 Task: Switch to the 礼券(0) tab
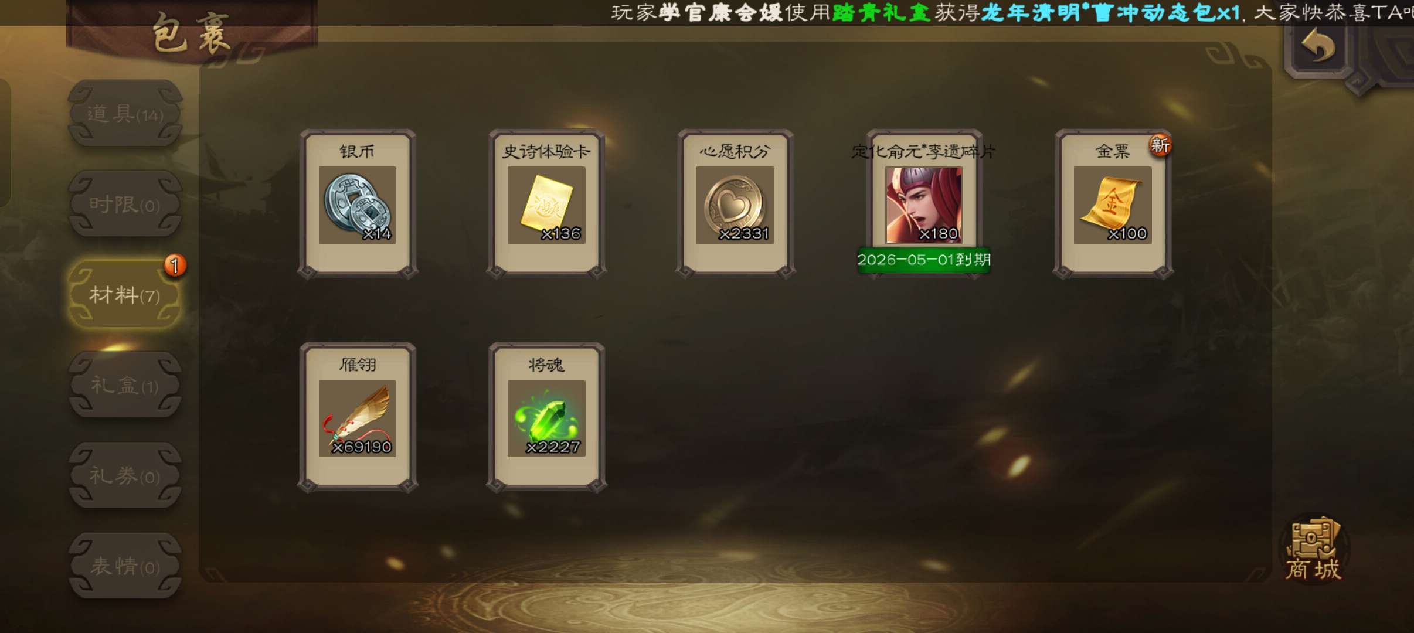[x=125, y=476]
